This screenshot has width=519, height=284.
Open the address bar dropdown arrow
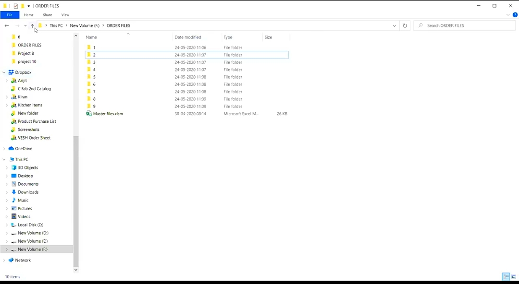coord(394,25)
